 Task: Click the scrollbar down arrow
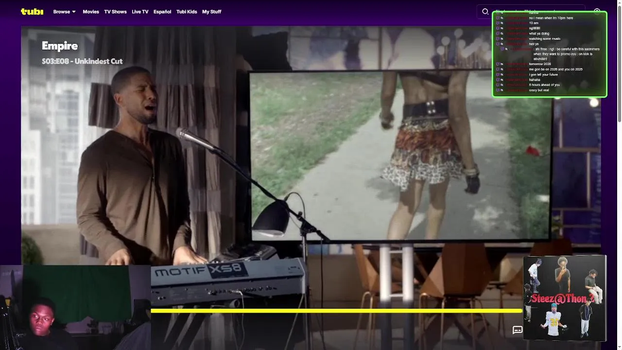click(x=619, y=347)
